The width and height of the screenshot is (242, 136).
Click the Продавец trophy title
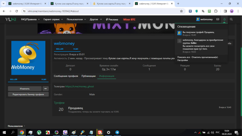75,108
